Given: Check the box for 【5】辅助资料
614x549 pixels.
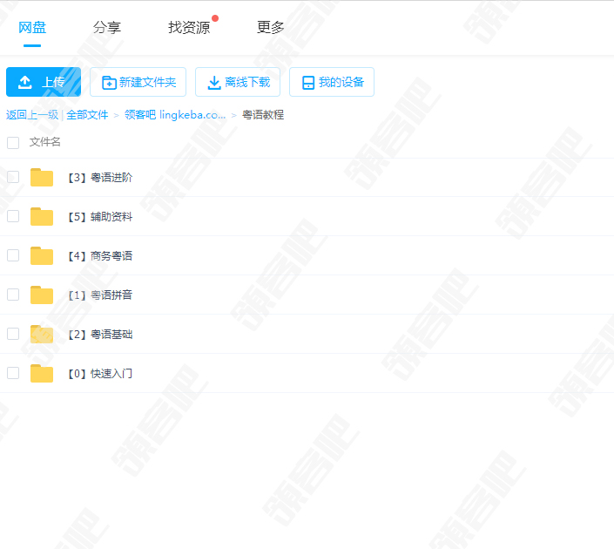Looking at the screenshot, I should (13, 216).
